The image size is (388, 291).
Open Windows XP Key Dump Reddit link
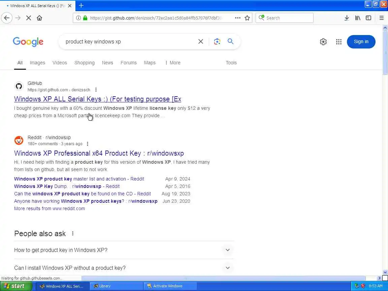[x=67, y=186]
